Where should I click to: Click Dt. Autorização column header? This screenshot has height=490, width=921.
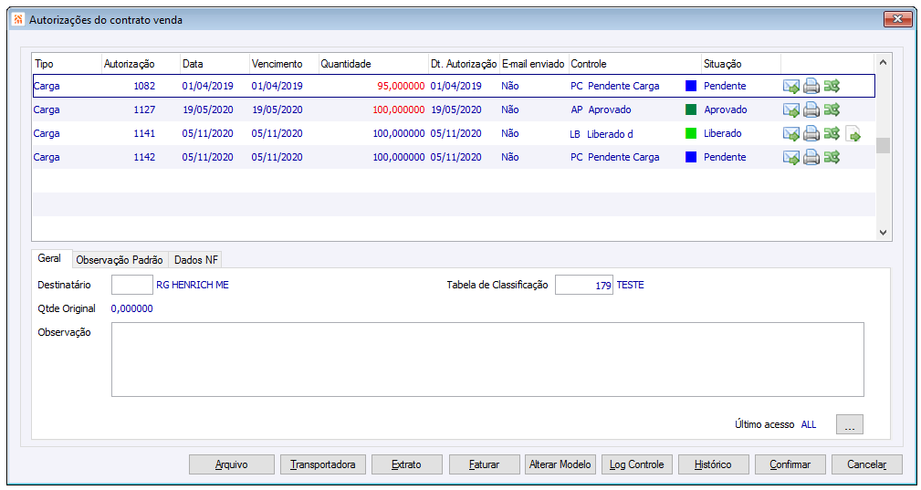point(464,64)
